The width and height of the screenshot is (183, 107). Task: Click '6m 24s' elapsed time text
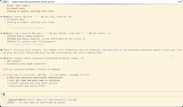tap(42, 75)
